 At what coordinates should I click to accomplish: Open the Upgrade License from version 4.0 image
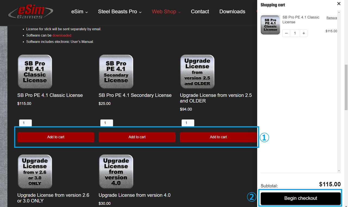[116, 172]
